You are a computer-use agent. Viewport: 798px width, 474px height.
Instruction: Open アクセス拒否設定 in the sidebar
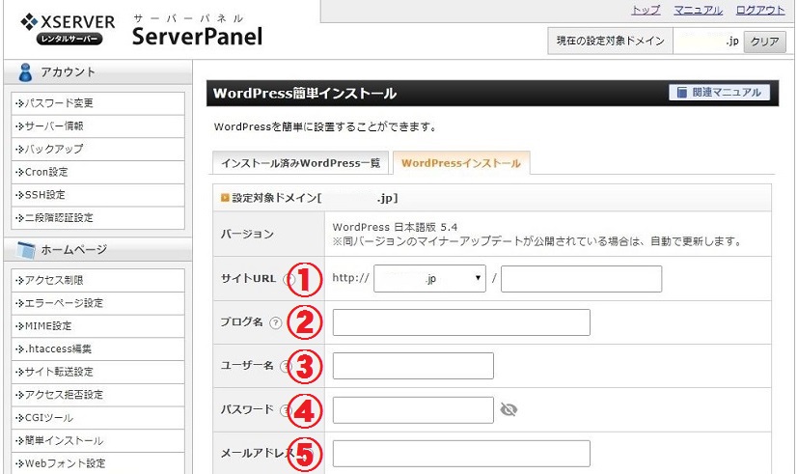(97, 395)
